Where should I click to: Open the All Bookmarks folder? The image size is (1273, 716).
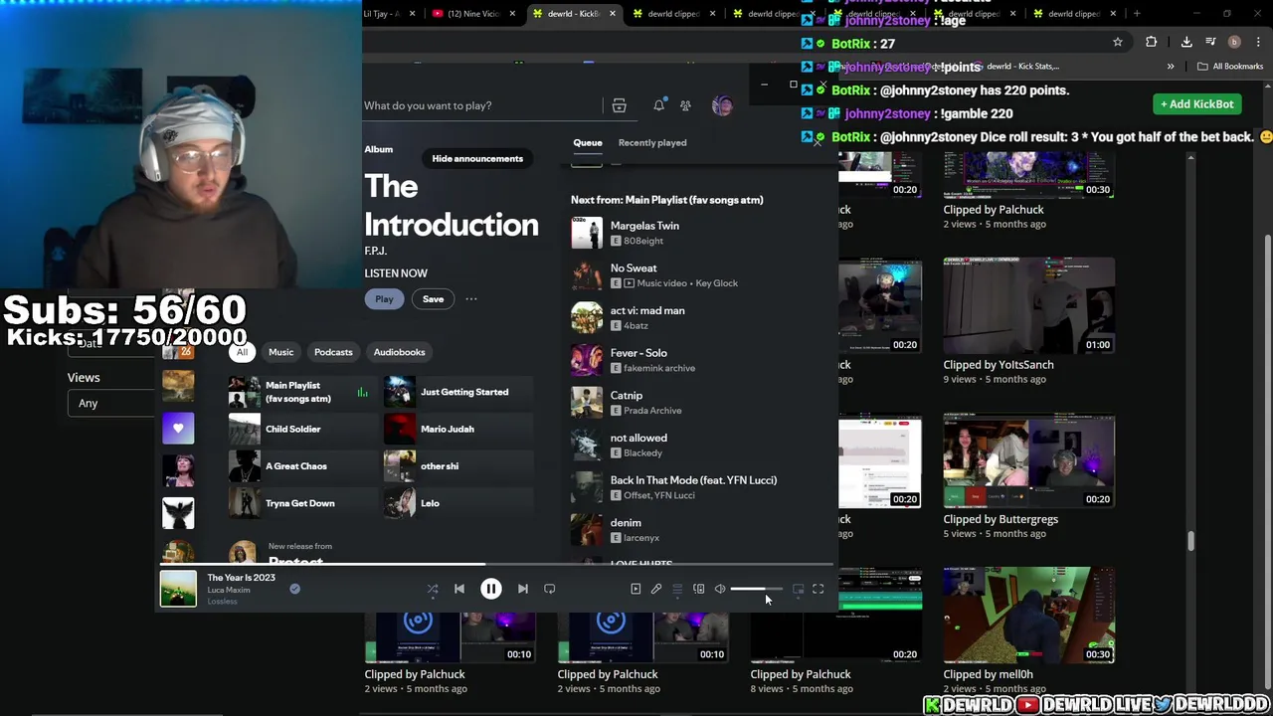tap(1230, 67)
